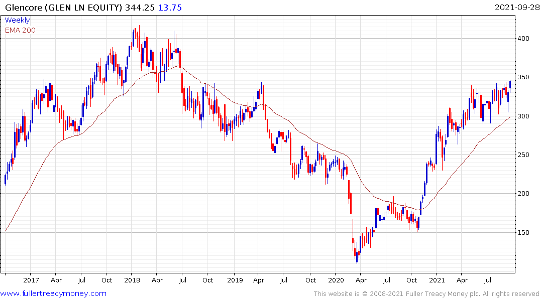Click the 400 price axis label

(523, 39)
